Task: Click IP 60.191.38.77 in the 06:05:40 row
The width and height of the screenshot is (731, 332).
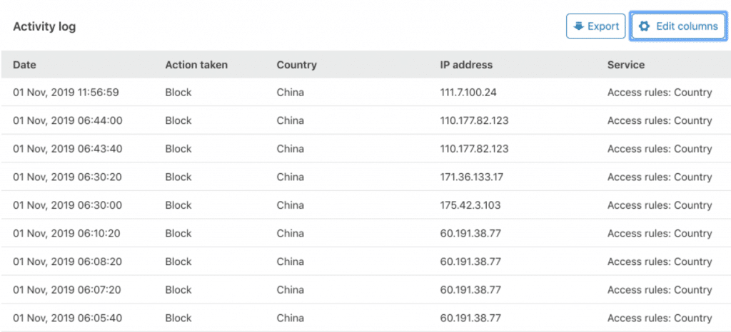Action: tap(470, 318)
